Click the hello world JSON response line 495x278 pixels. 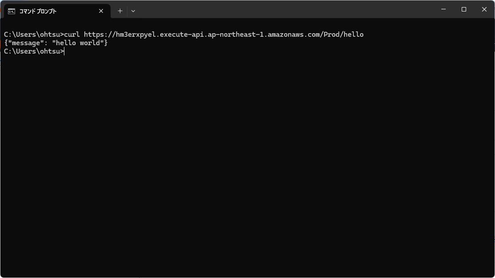[55, 42]
